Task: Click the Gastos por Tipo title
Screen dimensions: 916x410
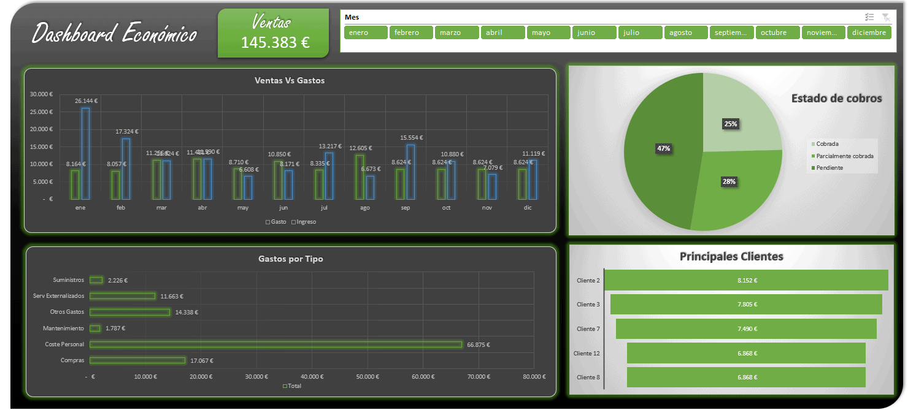Action: click(x=290, y=259)
